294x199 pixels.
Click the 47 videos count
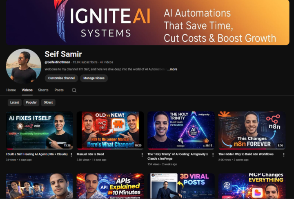(107, 62)
